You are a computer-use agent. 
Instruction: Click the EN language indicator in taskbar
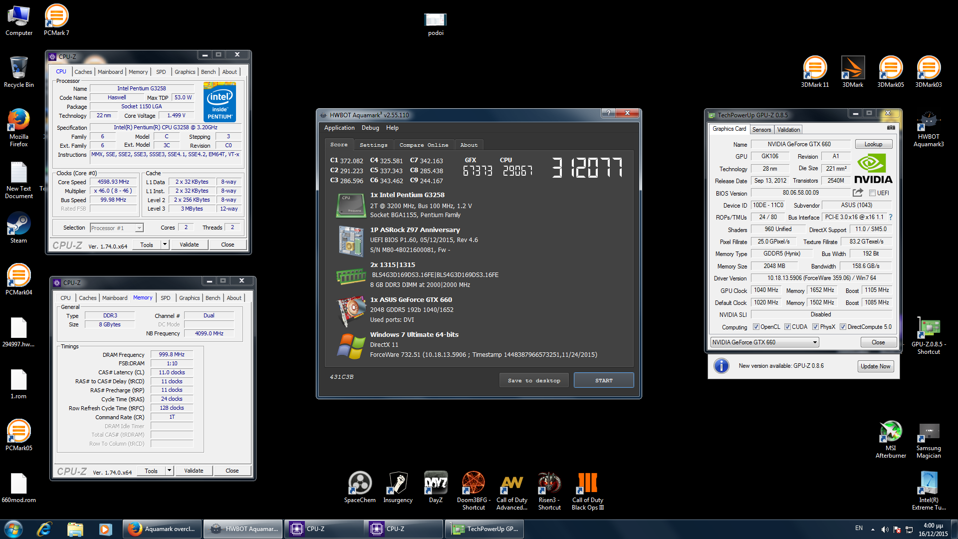859,528
